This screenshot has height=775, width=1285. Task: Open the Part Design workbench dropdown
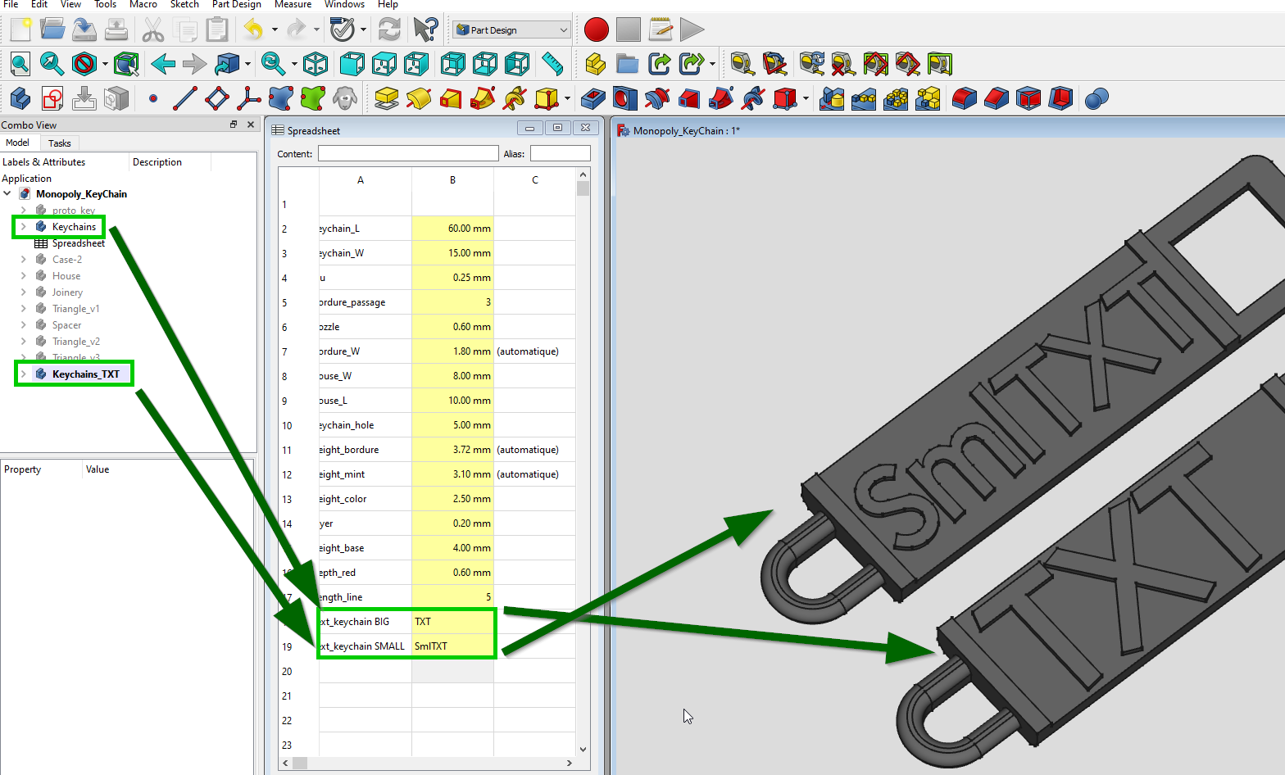pos(512,30)
